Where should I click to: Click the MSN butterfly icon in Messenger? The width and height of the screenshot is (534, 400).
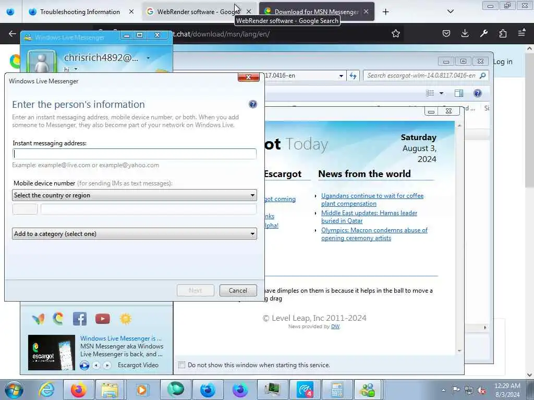pyautogui.click(x=38, y=319)
